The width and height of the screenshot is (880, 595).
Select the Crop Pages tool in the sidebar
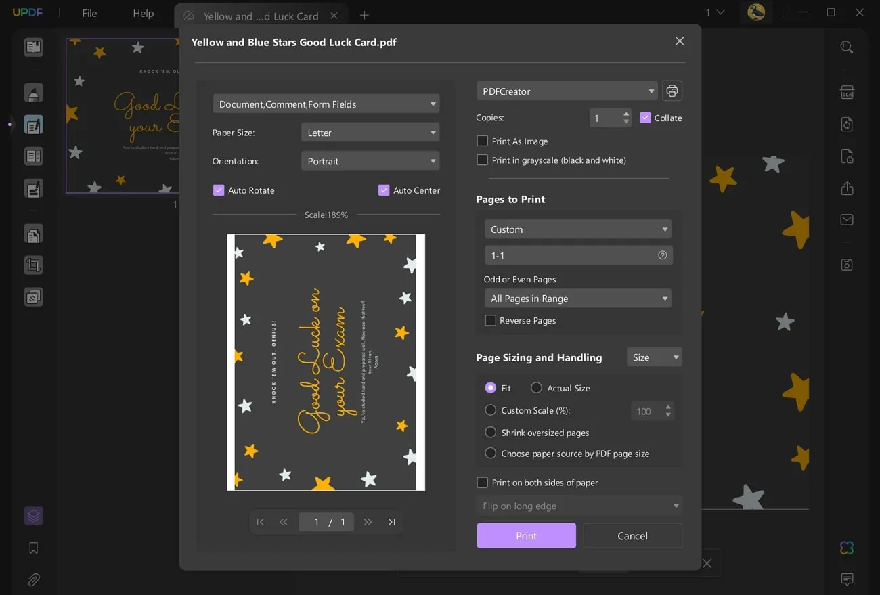click(x=33, y=265)
